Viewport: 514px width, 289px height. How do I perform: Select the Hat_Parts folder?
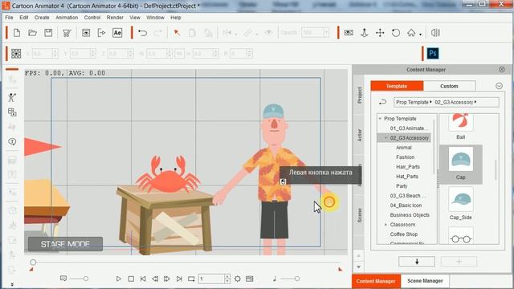point(407,177)
